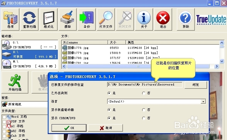Click size value 158819

pyautogui.click(x=115, y=53)
